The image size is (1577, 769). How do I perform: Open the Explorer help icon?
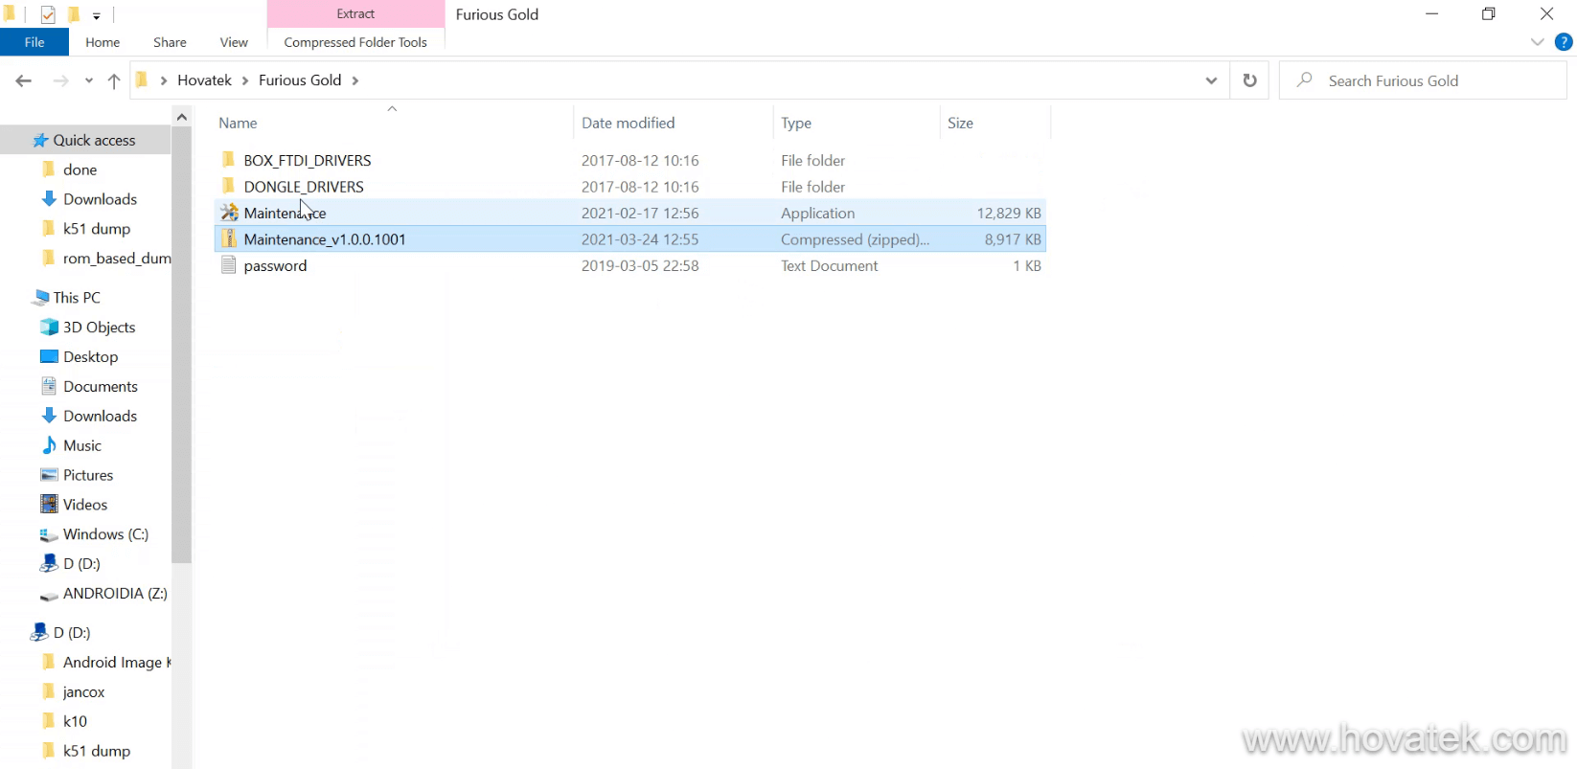point(1564,42)
